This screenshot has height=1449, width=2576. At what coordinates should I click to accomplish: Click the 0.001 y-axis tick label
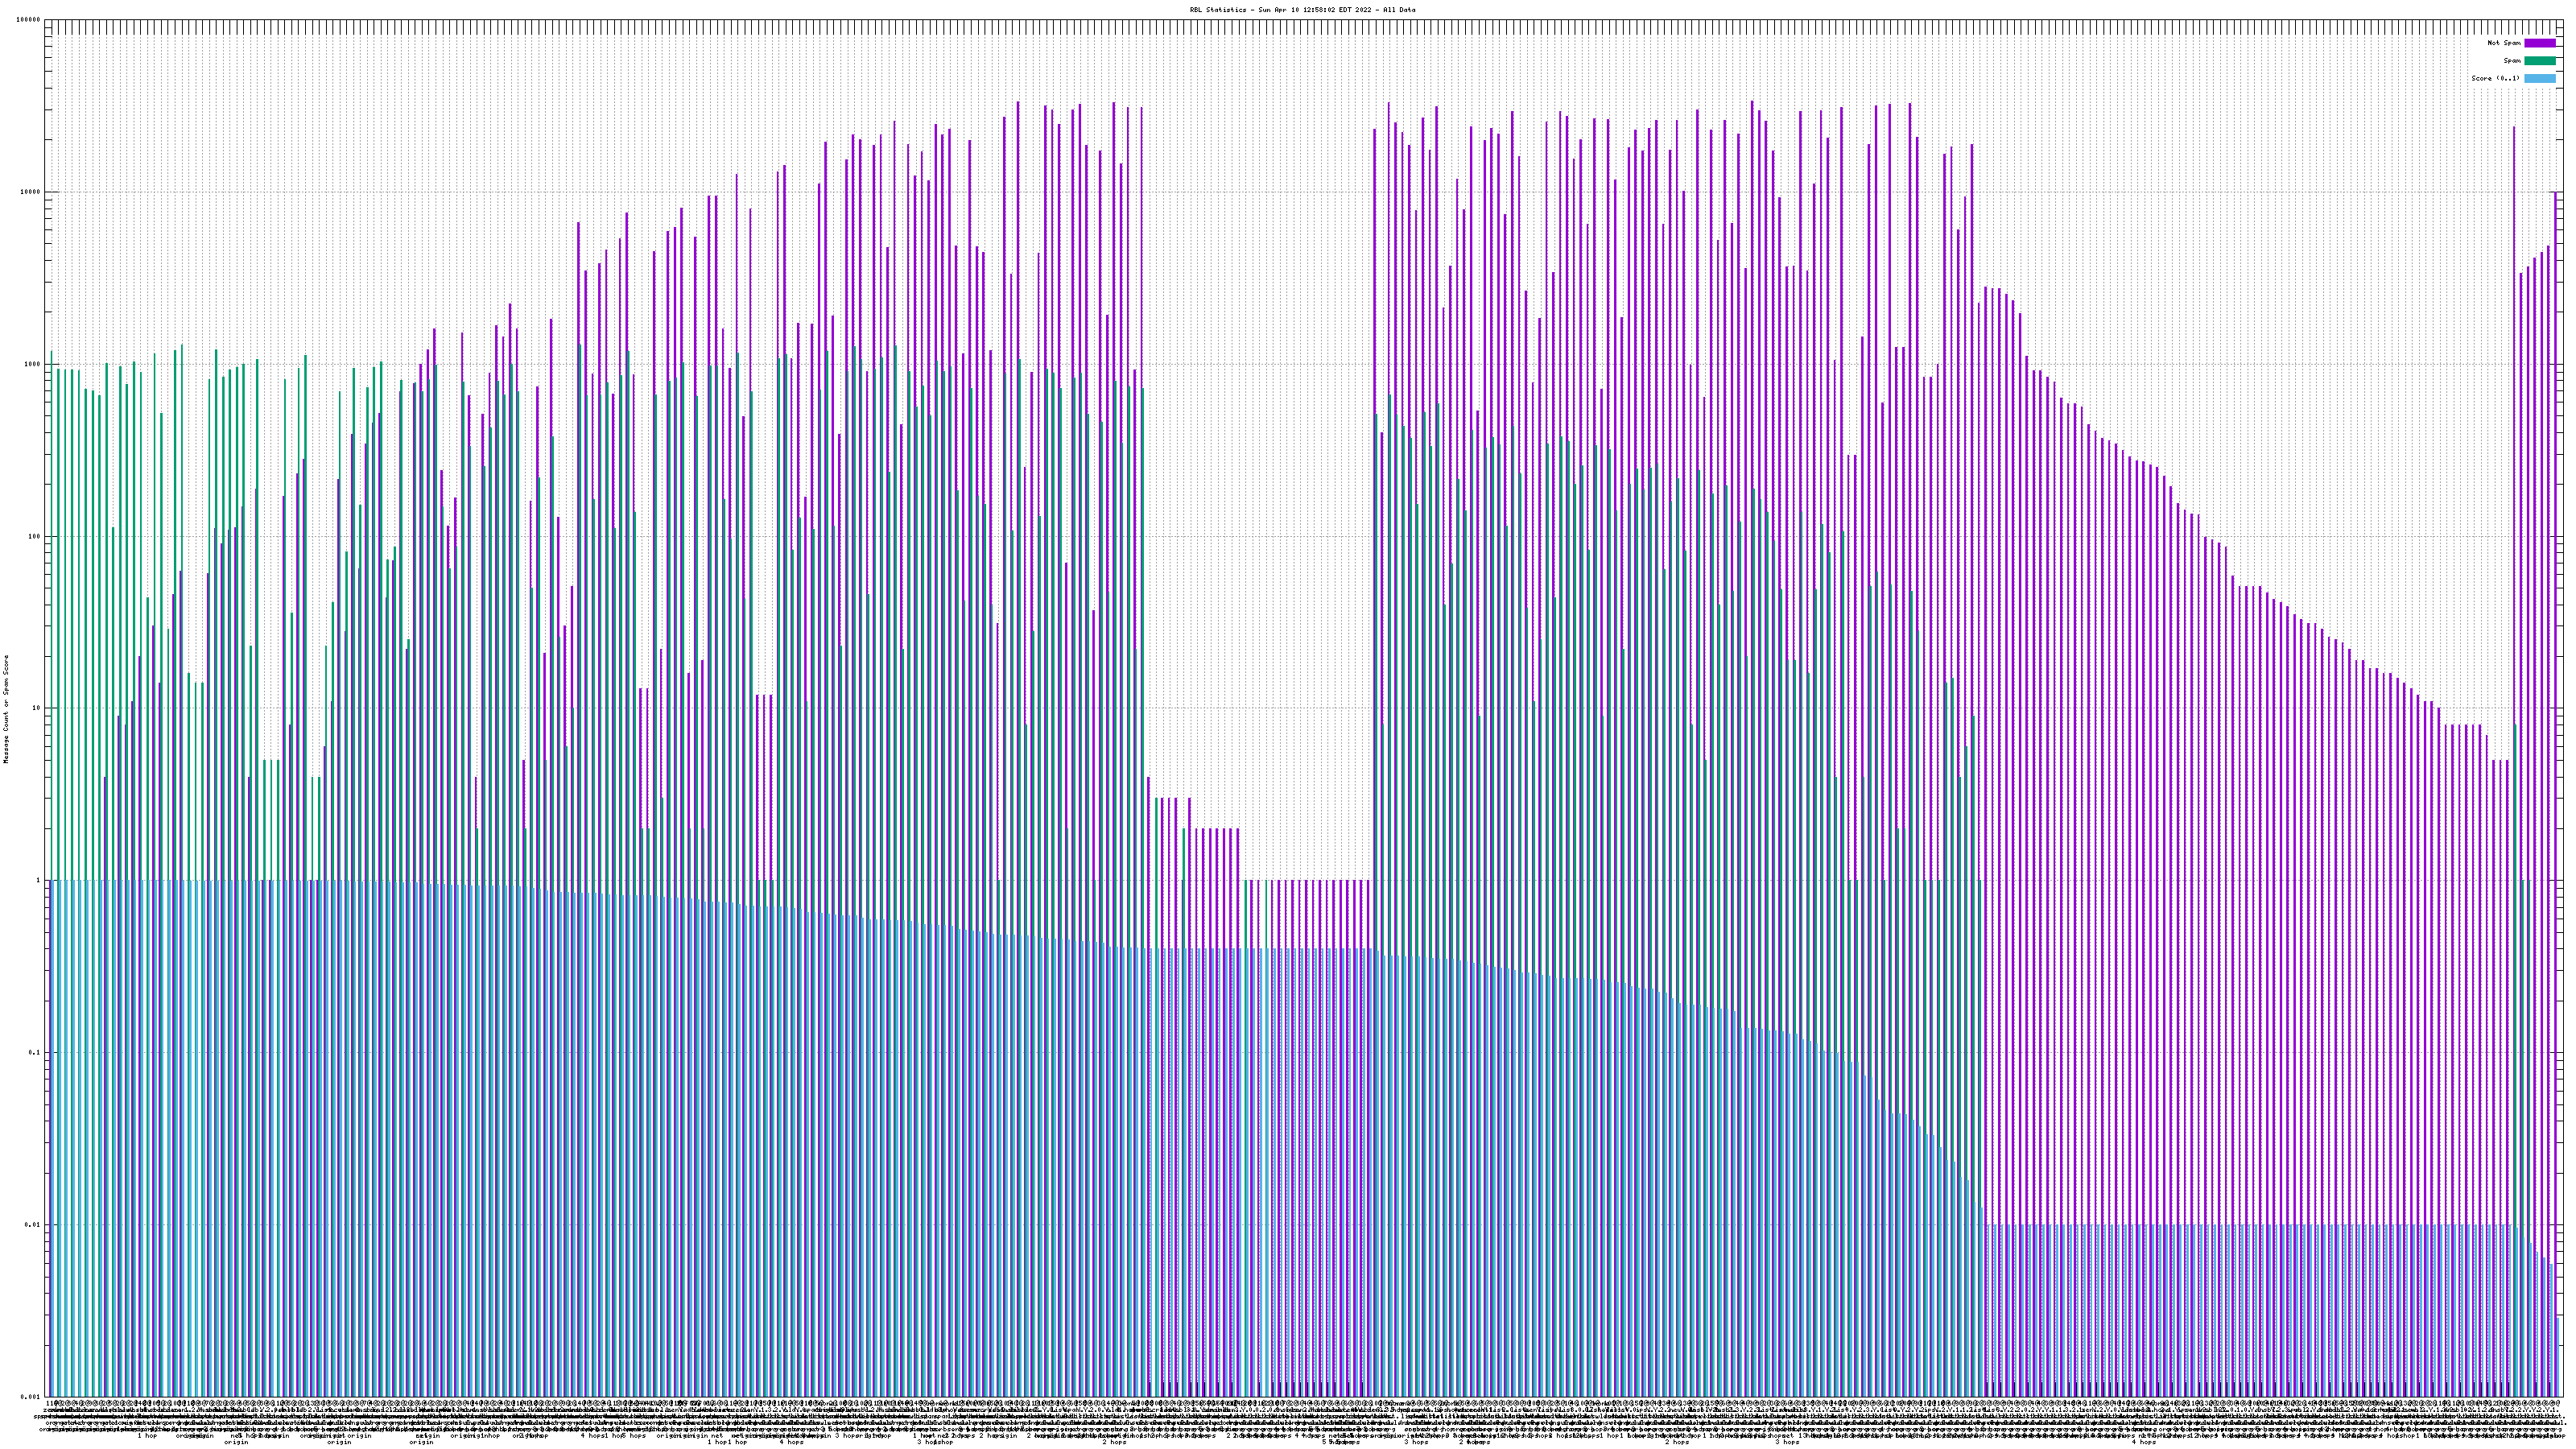31,1396
